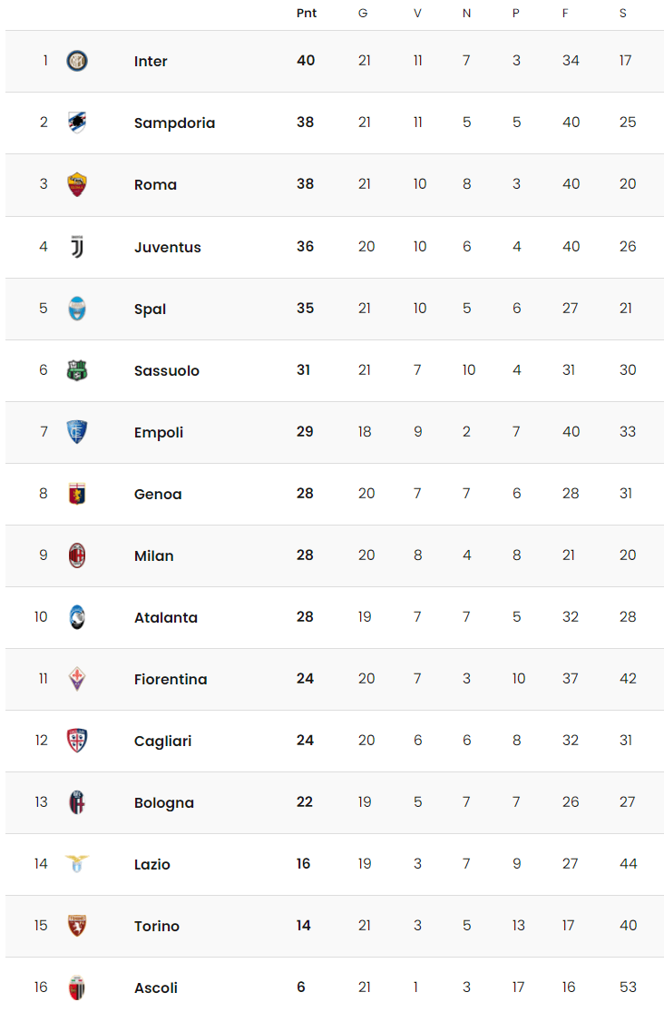The height and width of the screenshot is (1012, 664).
Task: Click the Sampdoria club crest
Action: pyautogui.click(x=77, y=123)
